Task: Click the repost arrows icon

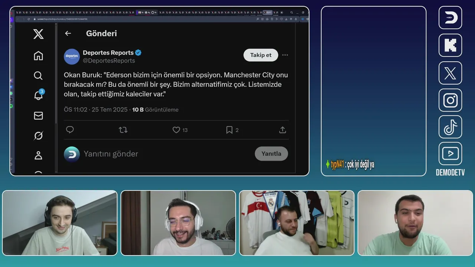Action: coord(123,130)
